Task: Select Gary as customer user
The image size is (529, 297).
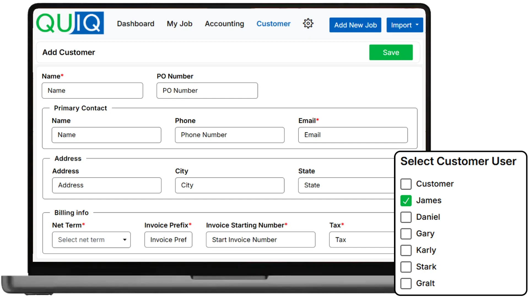Action: [x=406, y=234]
